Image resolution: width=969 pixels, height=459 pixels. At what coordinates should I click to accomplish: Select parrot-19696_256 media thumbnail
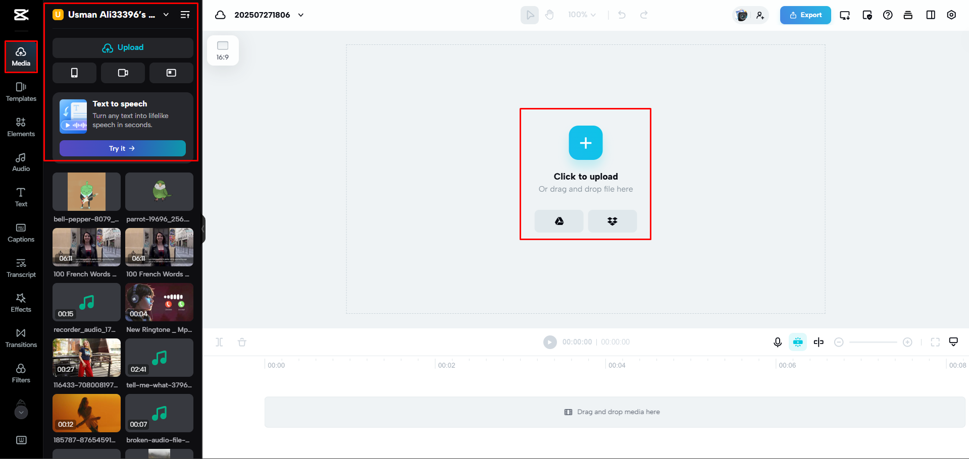(159, 192)
